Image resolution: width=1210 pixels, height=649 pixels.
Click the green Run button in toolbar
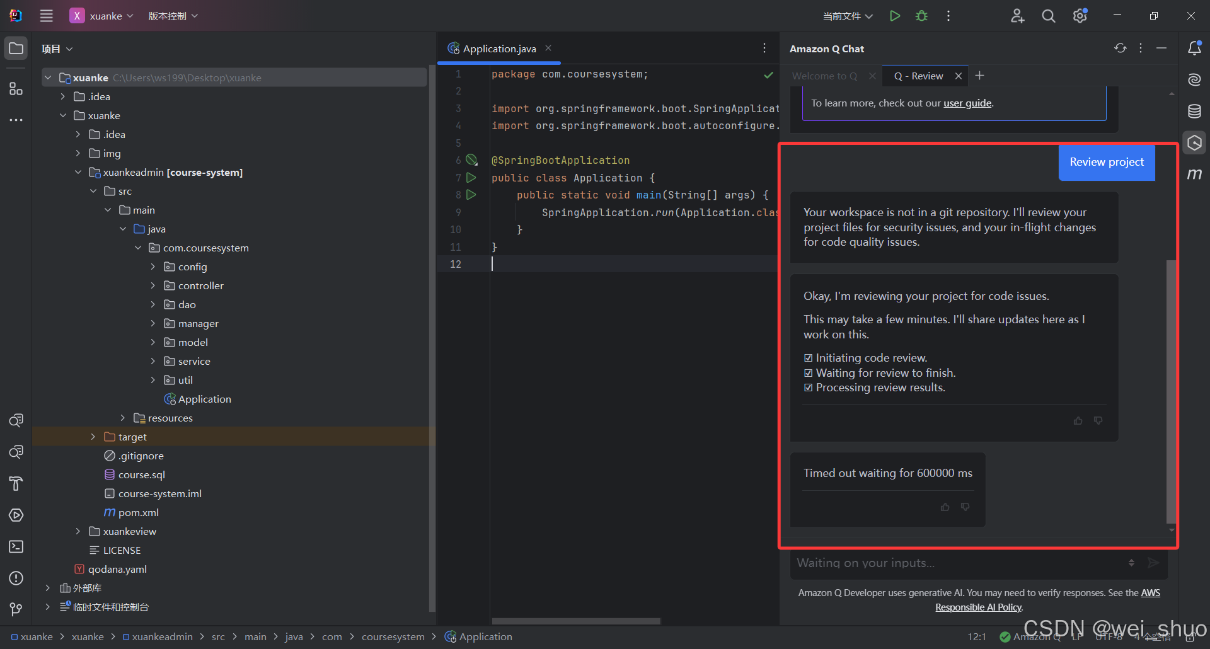point(894,16)
